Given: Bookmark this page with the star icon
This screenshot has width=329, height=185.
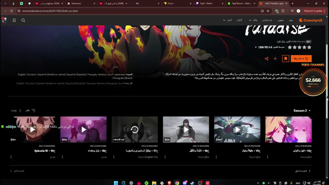Looking at the screenshot, I should (x=268, y=11).
